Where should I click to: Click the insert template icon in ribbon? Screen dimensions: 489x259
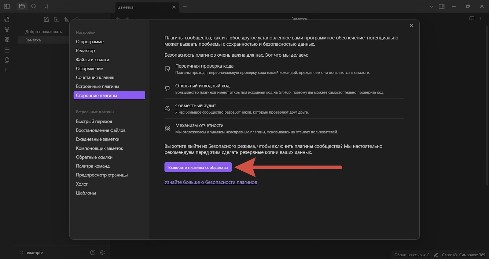(x=7, y=60)
